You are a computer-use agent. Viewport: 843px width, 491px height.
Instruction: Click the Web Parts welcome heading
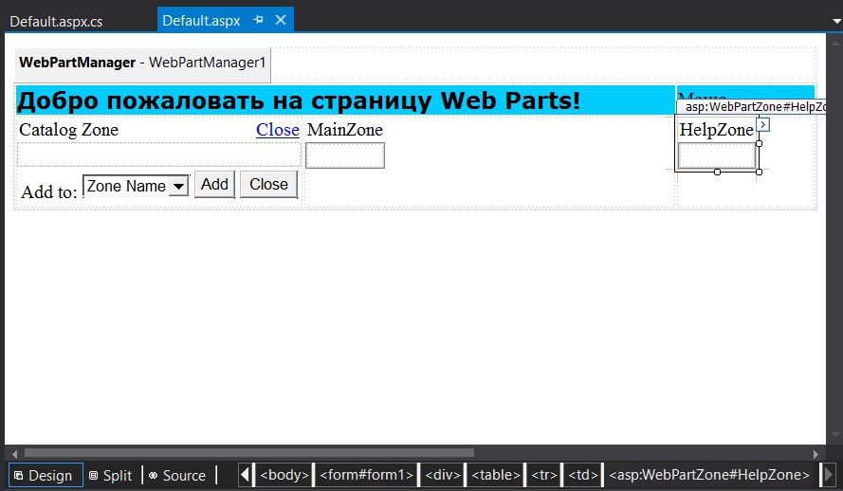(299, 100)
